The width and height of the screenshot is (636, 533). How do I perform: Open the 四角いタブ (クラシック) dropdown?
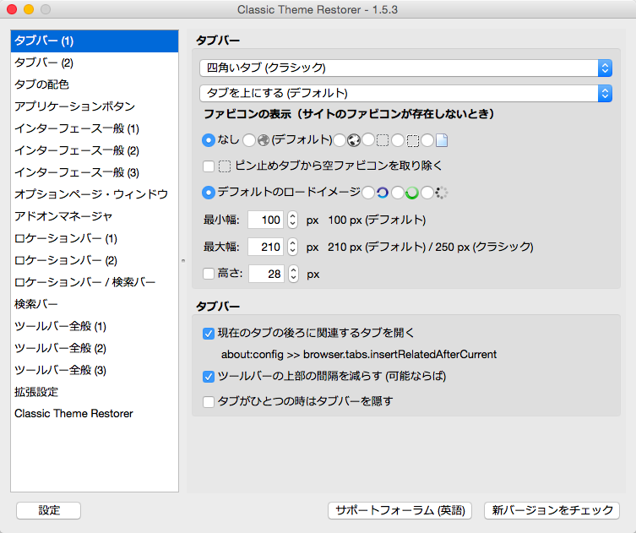pos(405,68)
